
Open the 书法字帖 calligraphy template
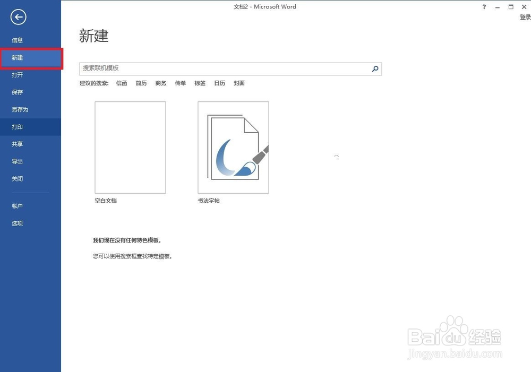pos(233,148)
